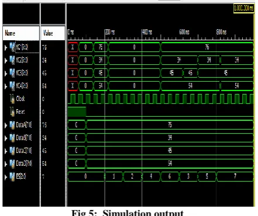Click the 600 ns mark on time ruler
Viewport: 258px width, 216px height.
coord(184,32)
